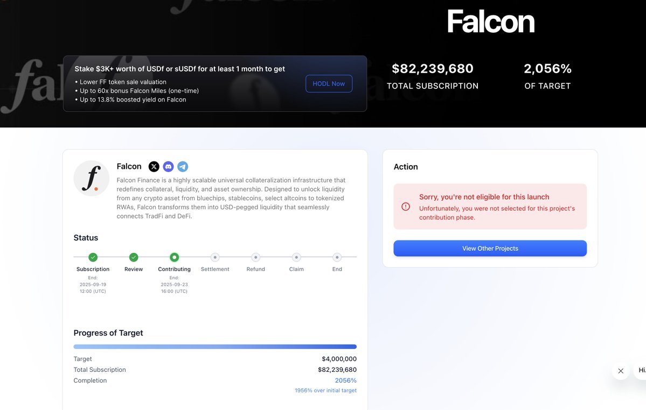The height and width of the screenshot is (410, 646).
Task: Click the Falcon project logo avatar
Action: tap(92, 178)
